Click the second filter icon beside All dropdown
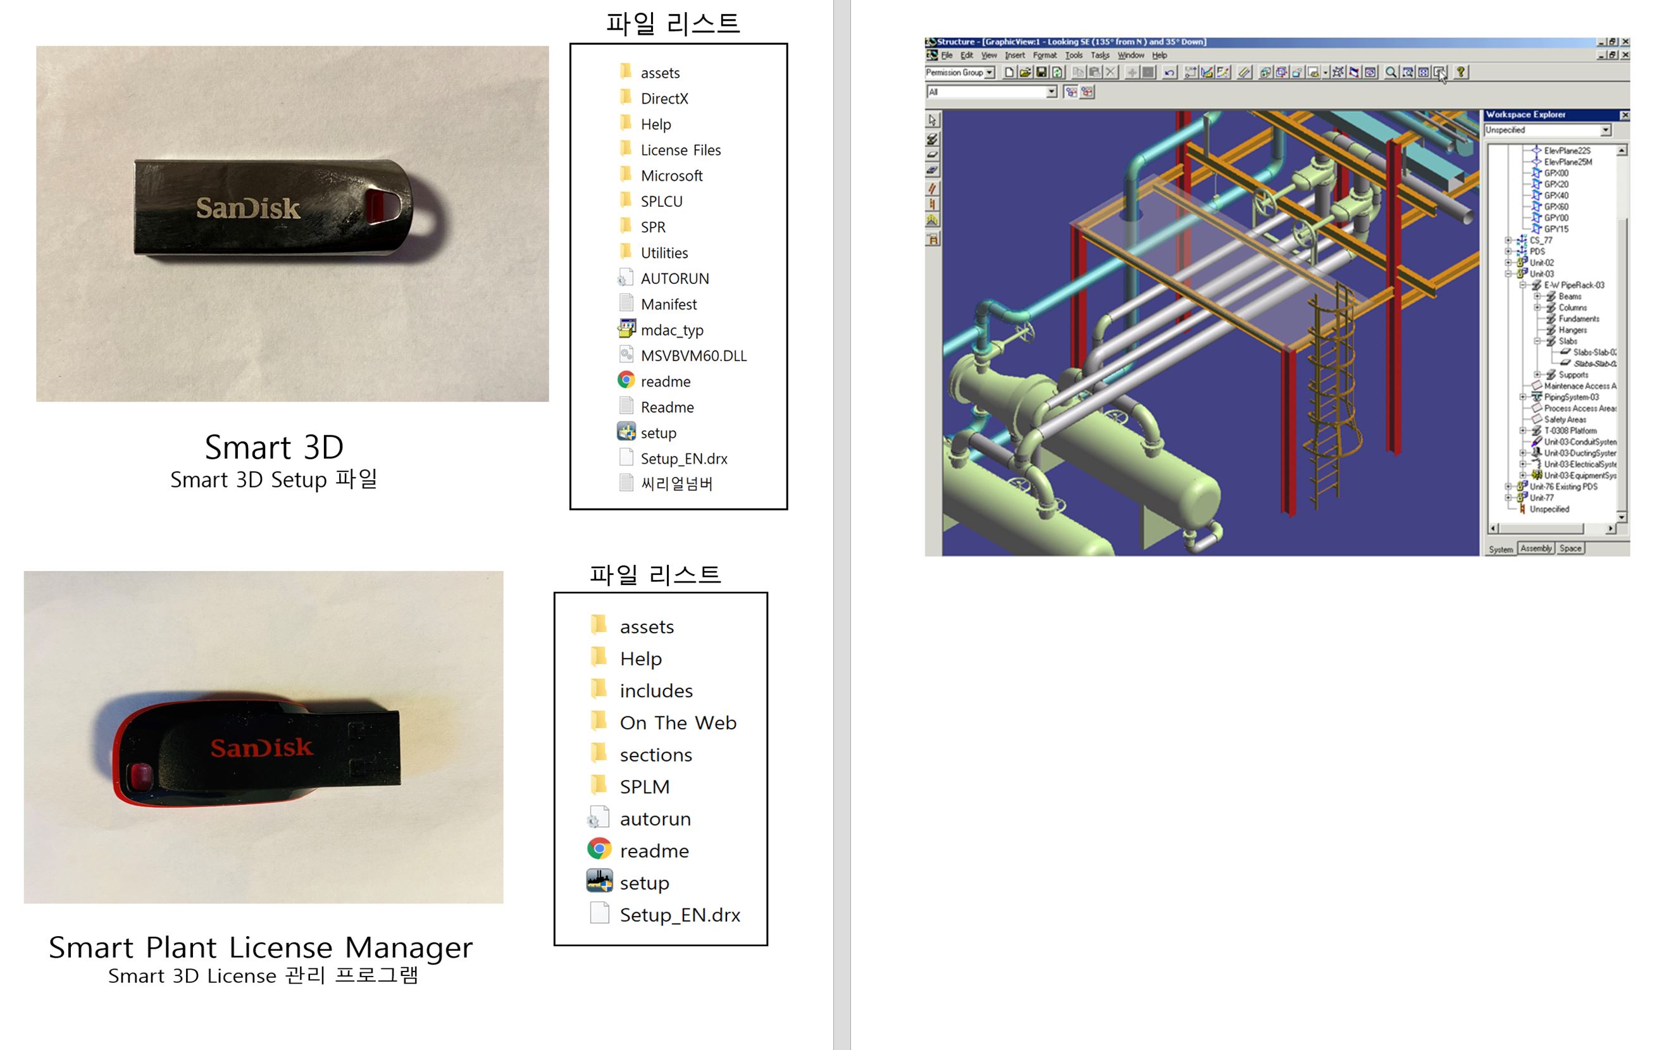 coord(1088,92)
